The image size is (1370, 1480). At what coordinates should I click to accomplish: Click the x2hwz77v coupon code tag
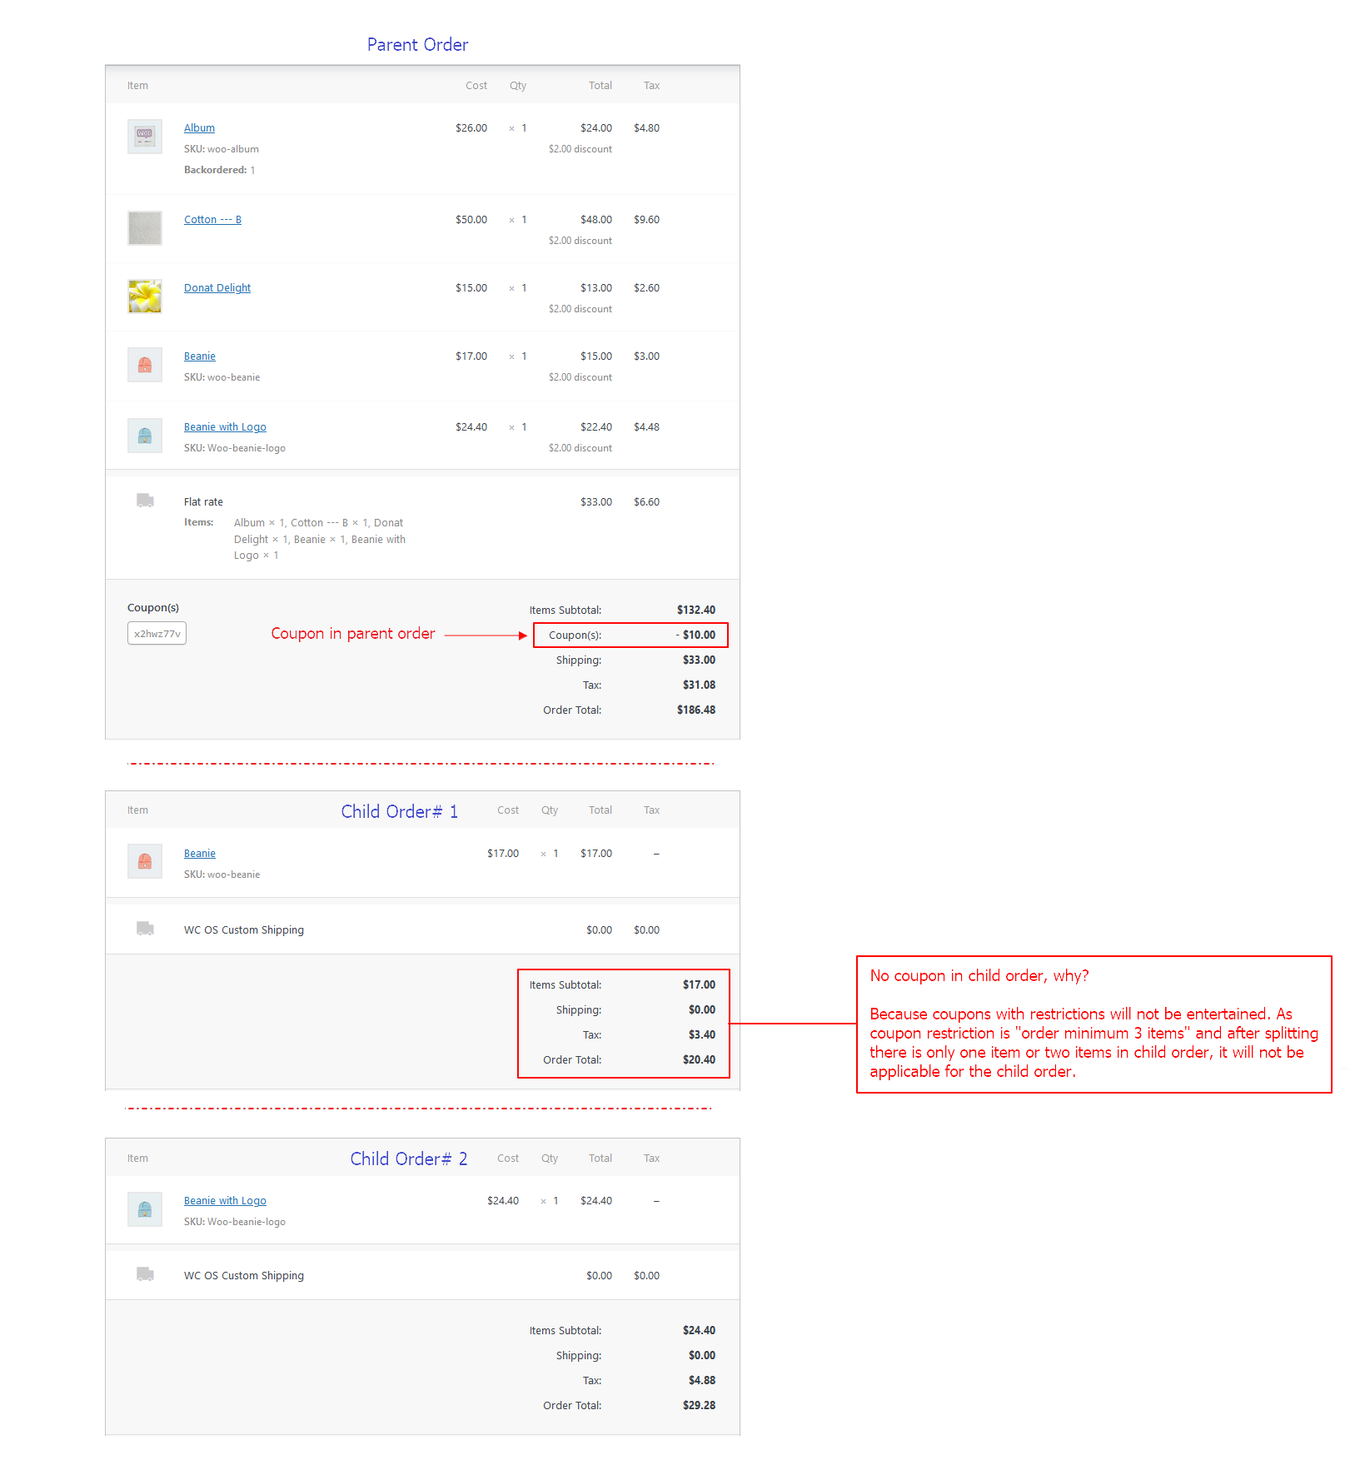click(157, 634)
